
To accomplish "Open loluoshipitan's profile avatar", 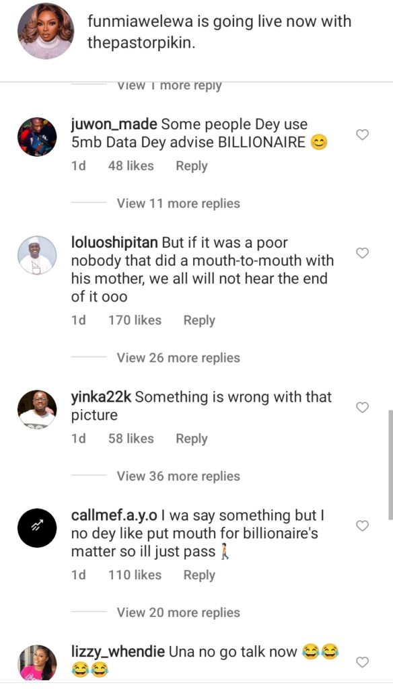I will [x=37, y=255].
